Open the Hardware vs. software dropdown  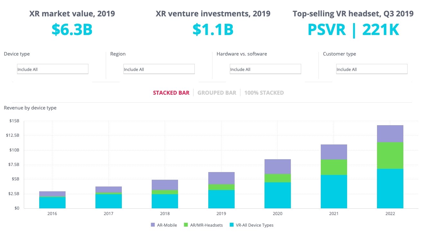[265, 69]
